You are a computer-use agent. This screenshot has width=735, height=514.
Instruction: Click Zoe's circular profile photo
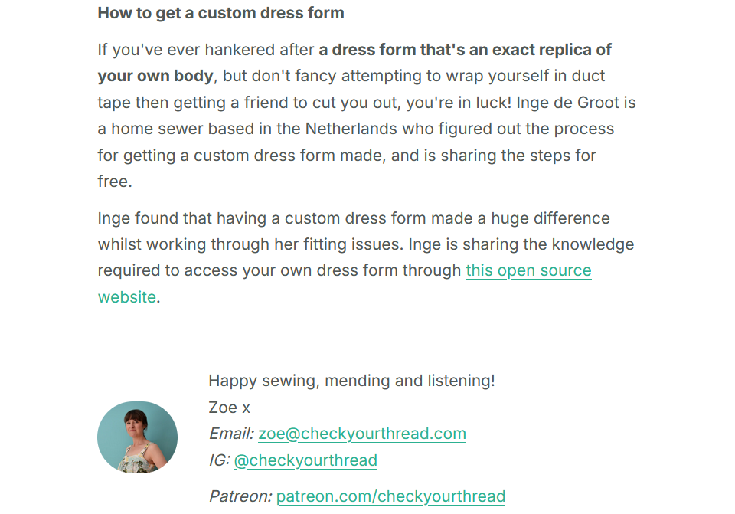point(137,437)
